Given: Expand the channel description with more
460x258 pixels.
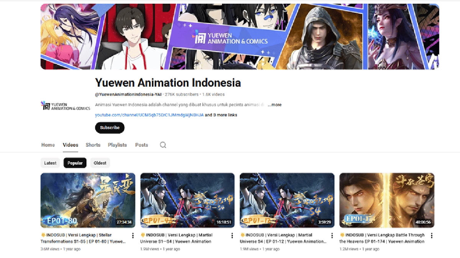Looking at the screenshot, I should coord(274,104).
